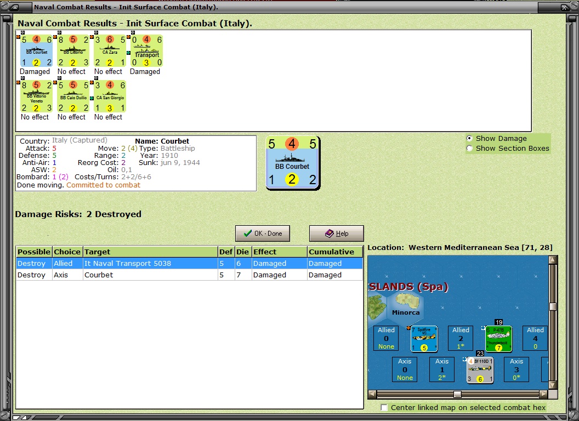The height and width of the screenshot is (421, 579).
Task: Close the Naval Combat Results window
Action: pos(565,7)
